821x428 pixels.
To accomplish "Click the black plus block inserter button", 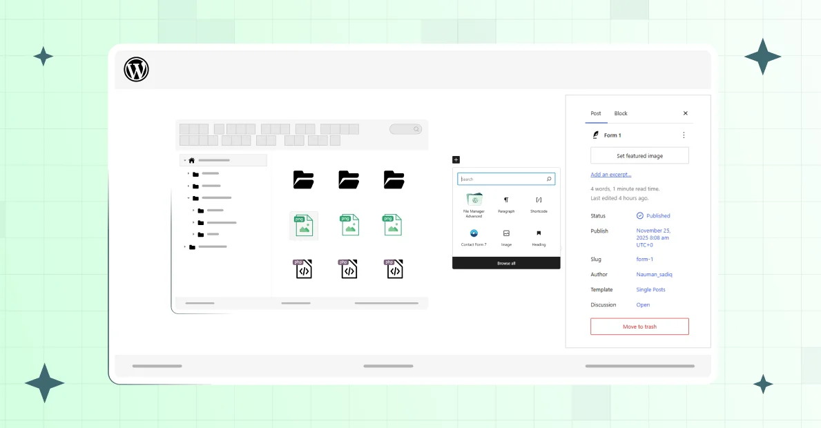I will click(x=456, y=159).
